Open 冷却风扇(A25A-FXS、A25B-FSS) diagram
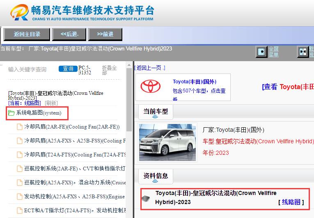The image size is (314, 218). click(75, 141)
